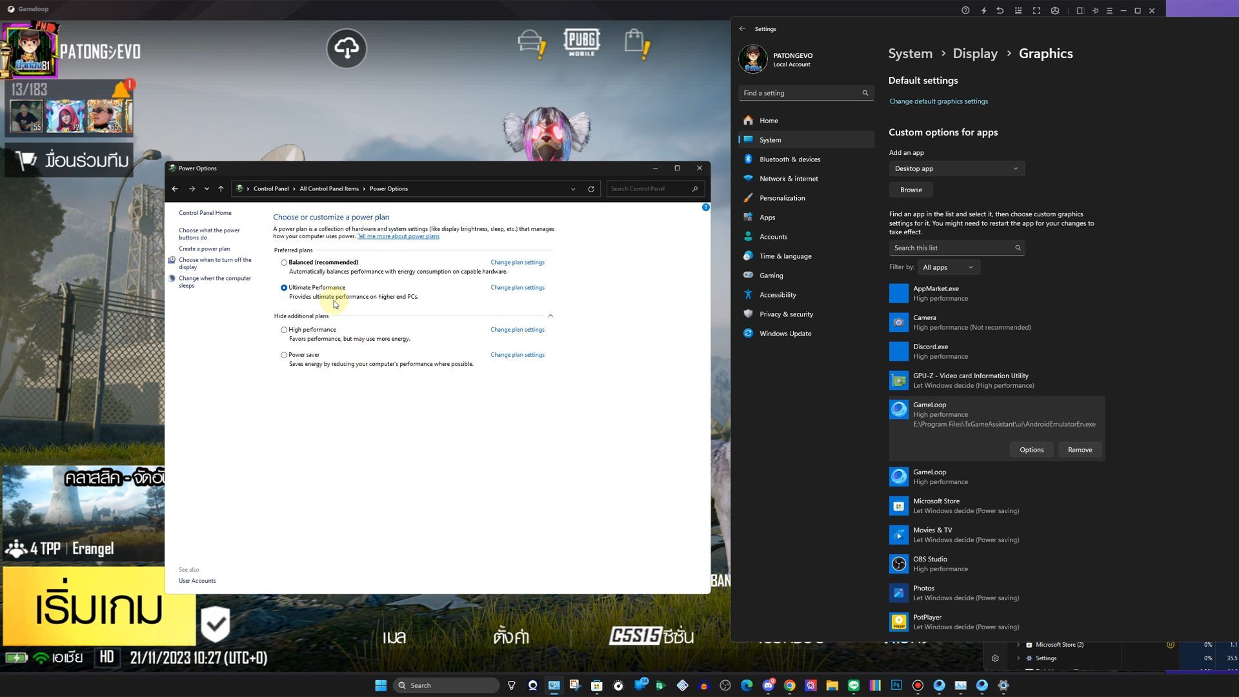Open Network & internet in Settings sidebar

click(806, 179)
